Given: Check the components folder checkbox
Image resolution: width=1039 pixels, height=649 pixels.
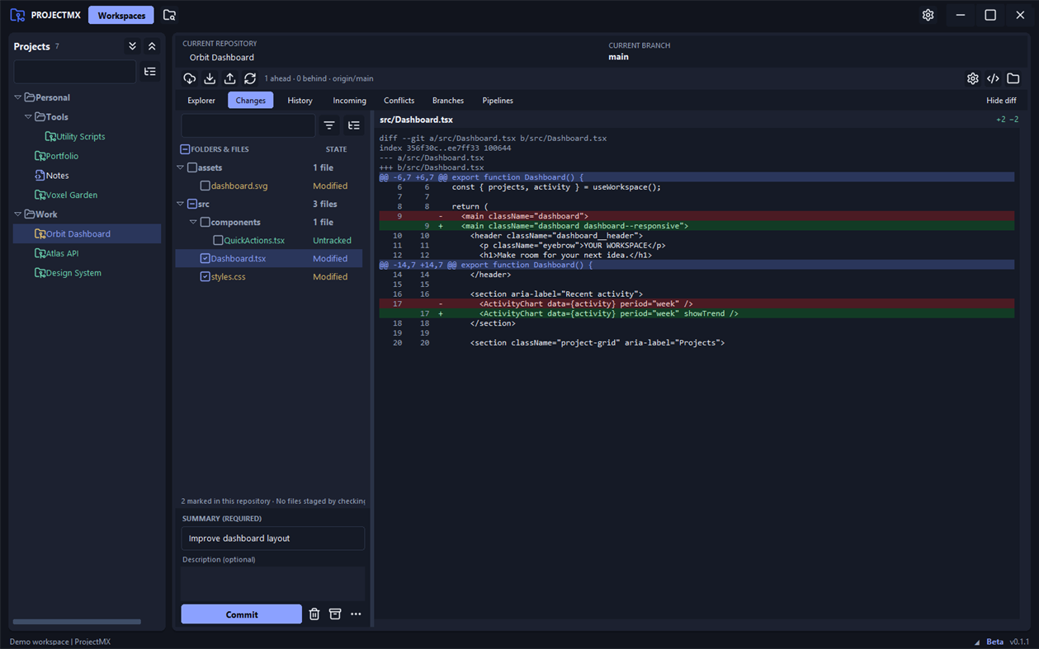Looking at the screenshot, I should (205, 222).
